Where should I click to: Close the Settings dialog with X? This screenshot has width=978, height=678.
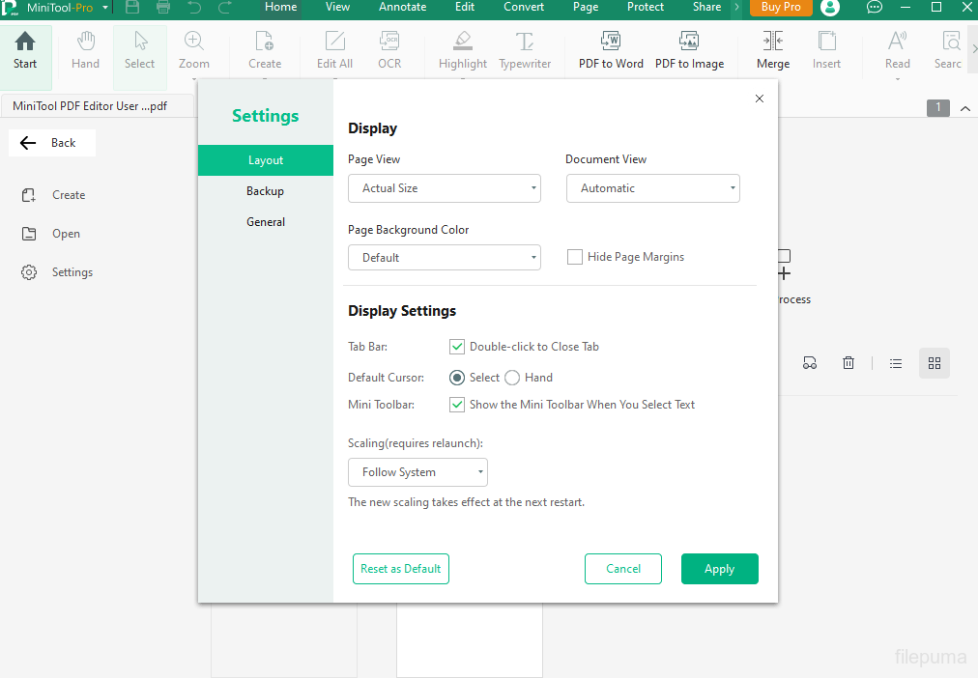[759, 99]
